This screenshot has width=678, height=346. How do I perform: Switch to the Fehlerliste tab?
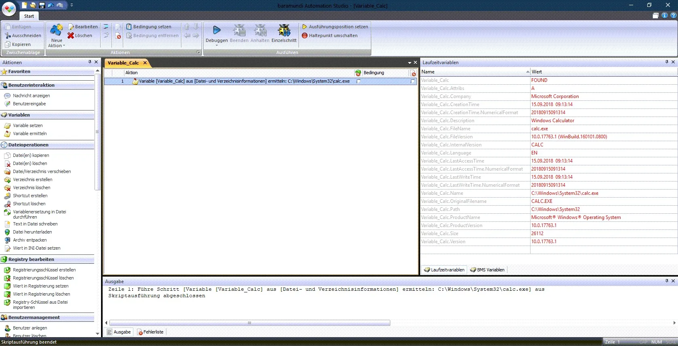click(150, 332)
